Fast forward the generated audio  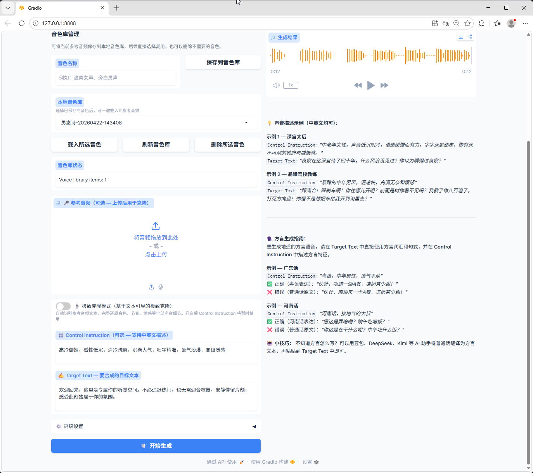(384, 85)
